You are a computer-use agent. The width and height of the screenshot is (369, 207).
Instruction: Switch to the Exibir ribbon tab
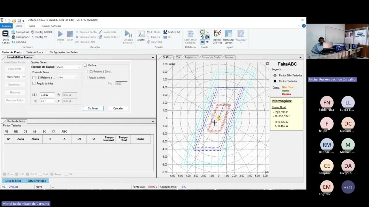32,26
